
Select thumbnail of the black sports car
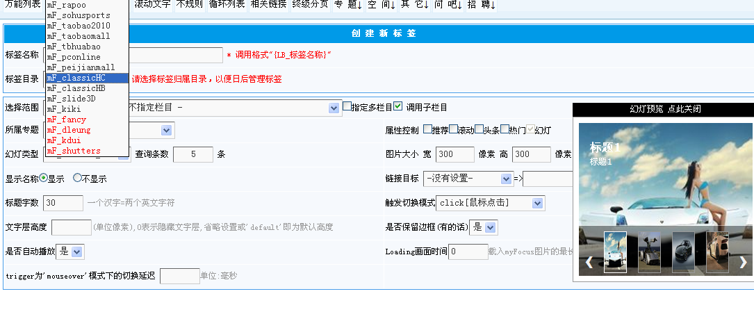pos(683,252)
